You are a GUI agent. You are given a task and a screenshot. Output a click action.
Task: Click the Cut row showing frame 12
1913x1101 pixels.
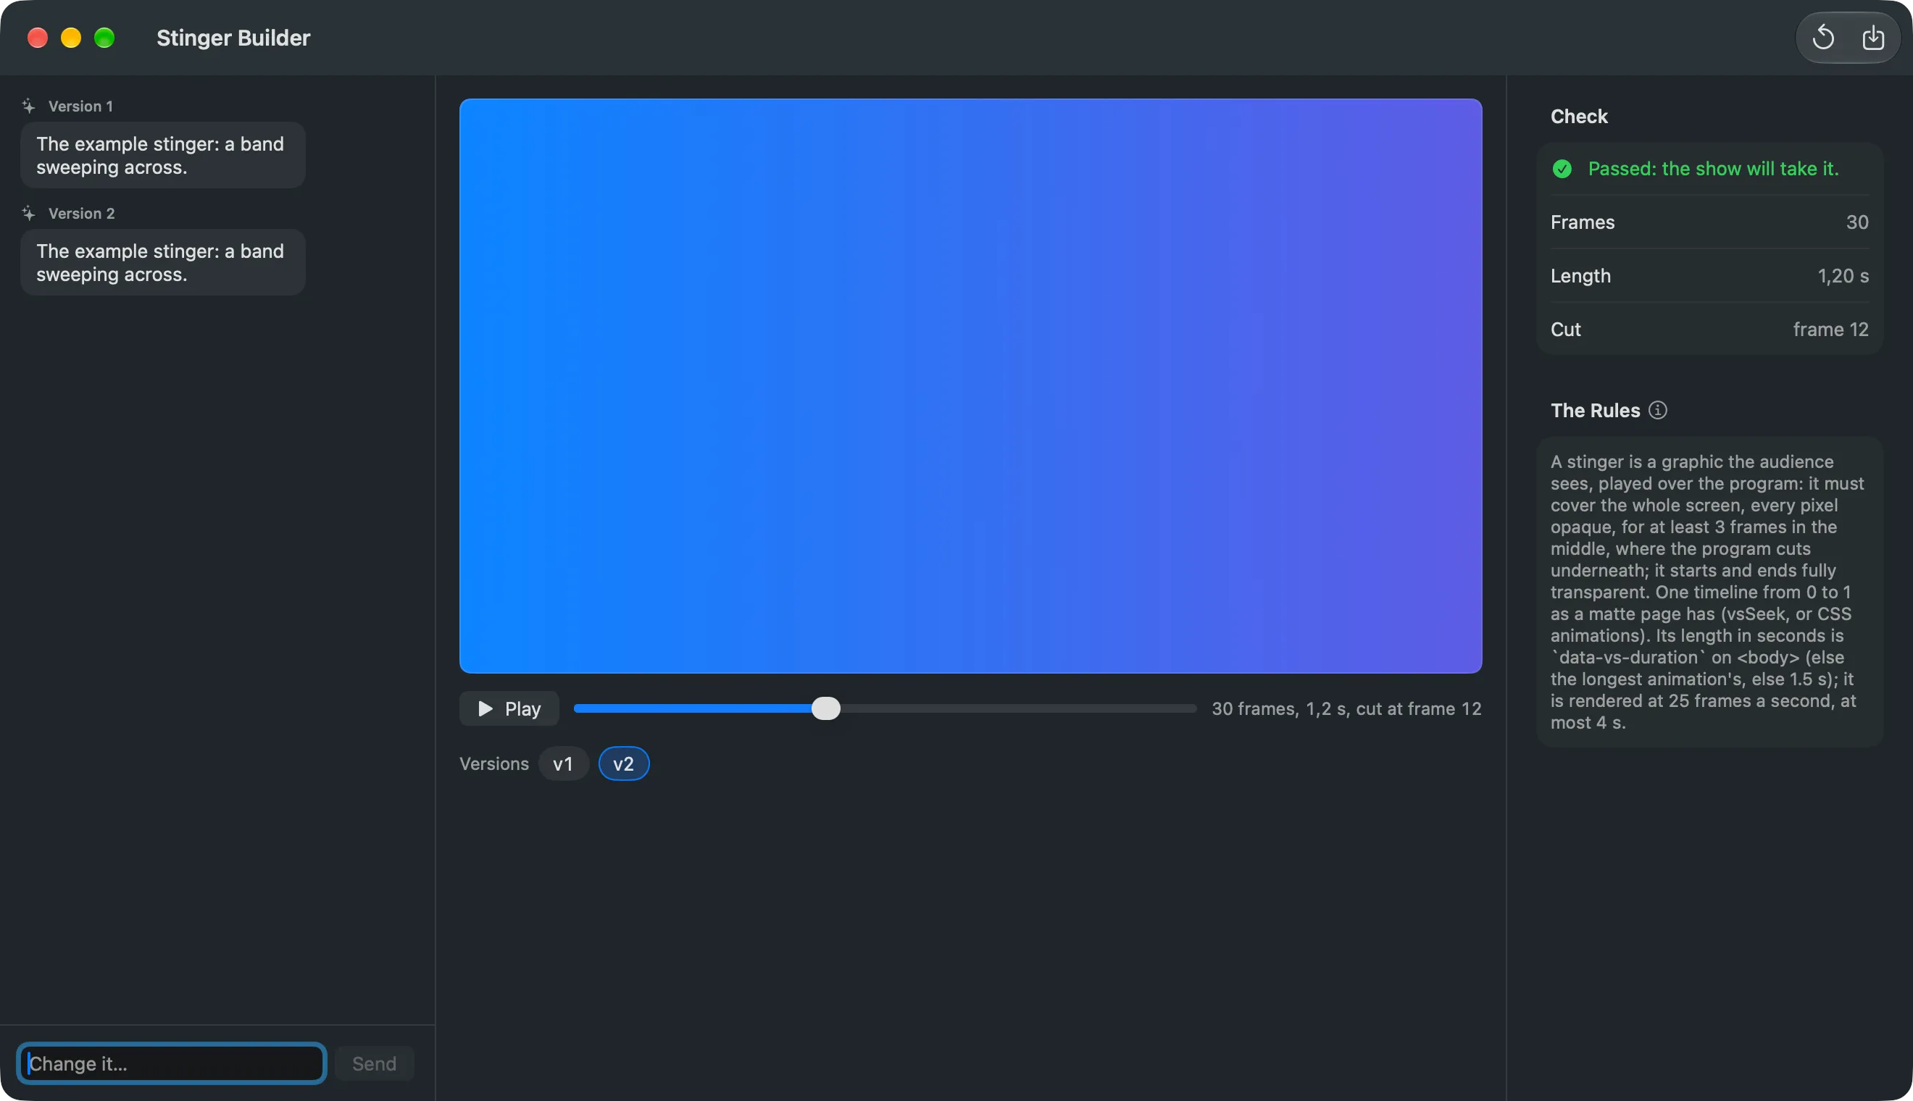(x=1709, y=330)
